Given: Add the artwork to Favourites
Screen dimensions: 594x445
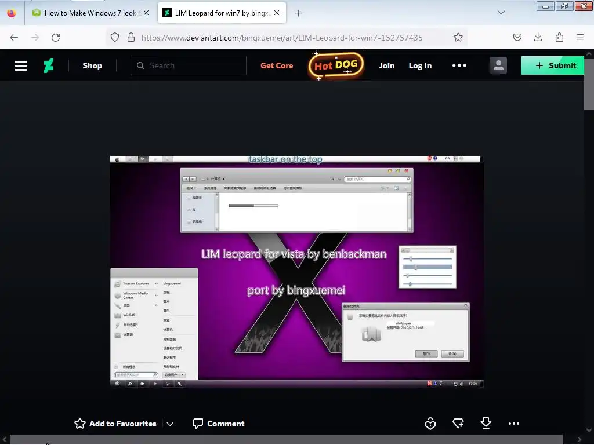Looking at the screenshot, I should (115, 424).
